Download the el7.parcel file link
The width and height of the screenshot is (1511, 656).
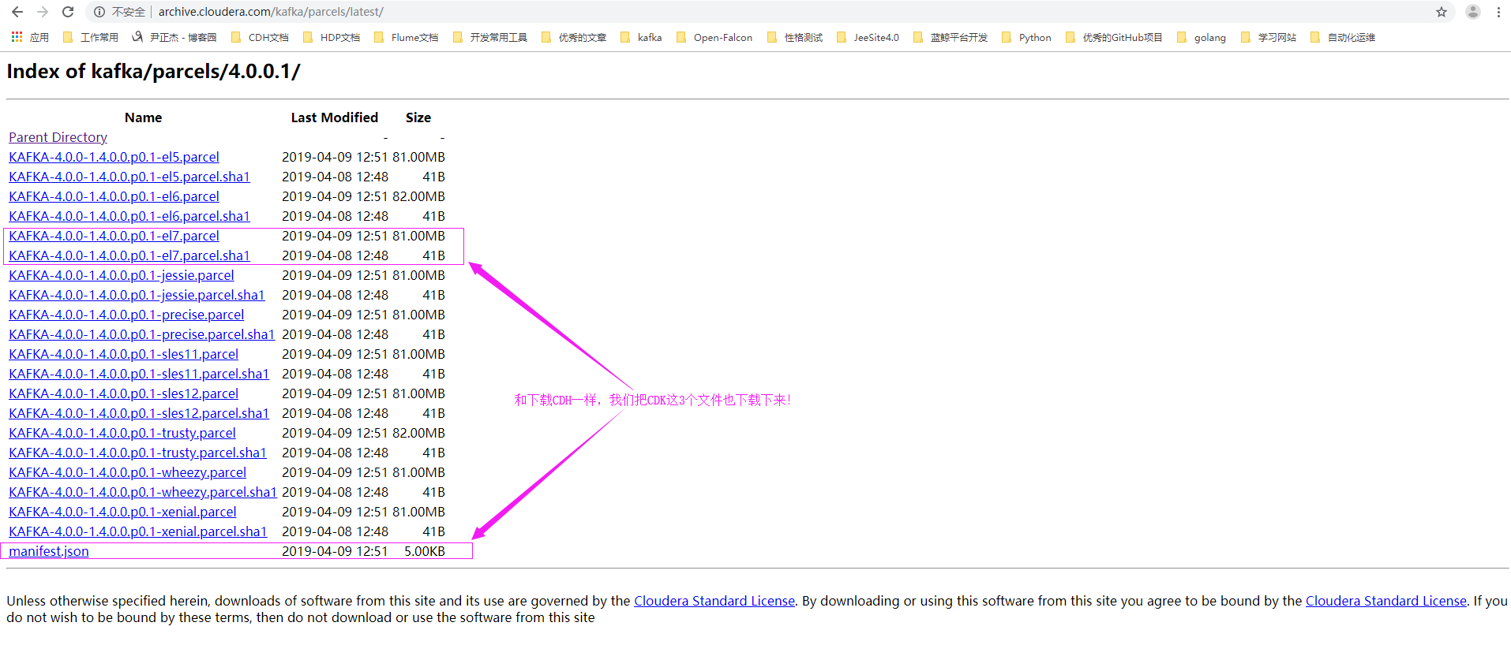point(114,236)
